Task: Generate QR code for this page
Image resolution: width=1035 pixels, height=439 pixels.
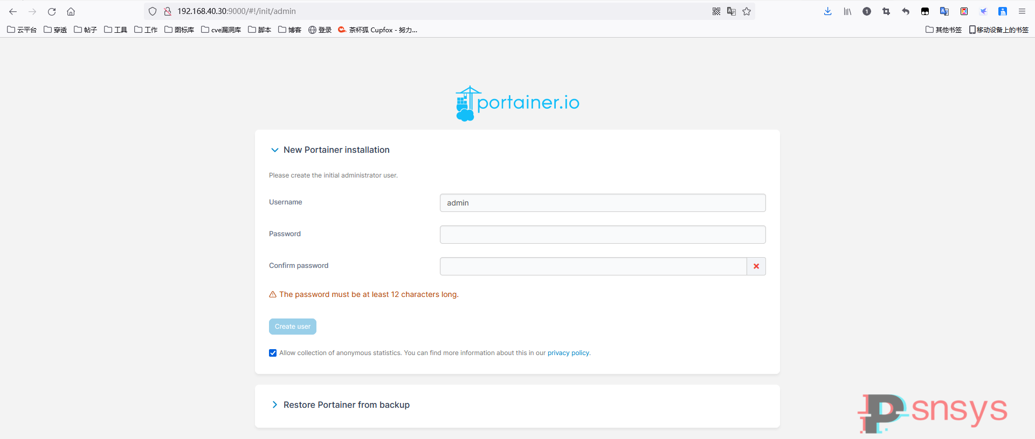Action: [x=716, y=11]
